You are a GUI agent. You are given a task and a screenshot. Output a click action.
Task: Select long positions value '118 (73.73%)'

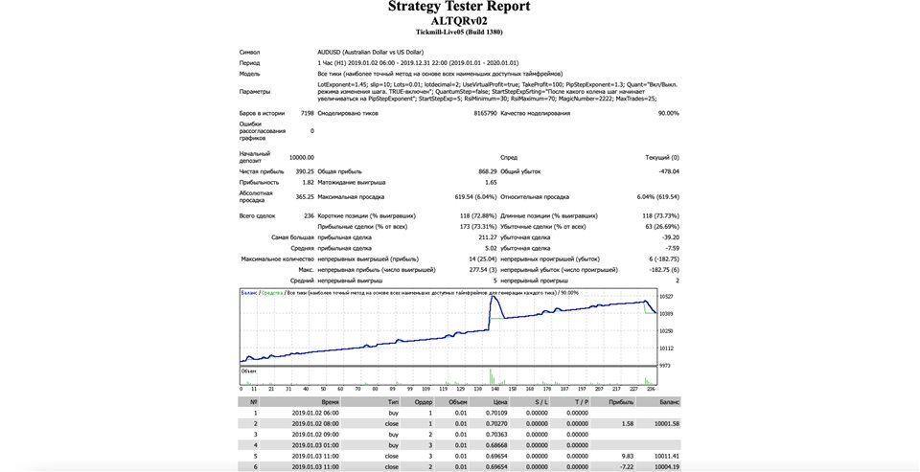coord(660,215)
